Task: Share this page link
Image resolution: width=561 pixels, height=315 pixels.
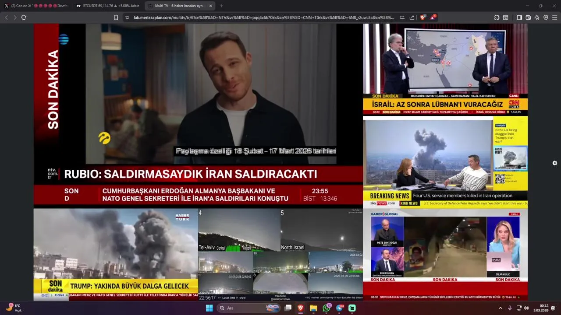Action: click(412, 17)
